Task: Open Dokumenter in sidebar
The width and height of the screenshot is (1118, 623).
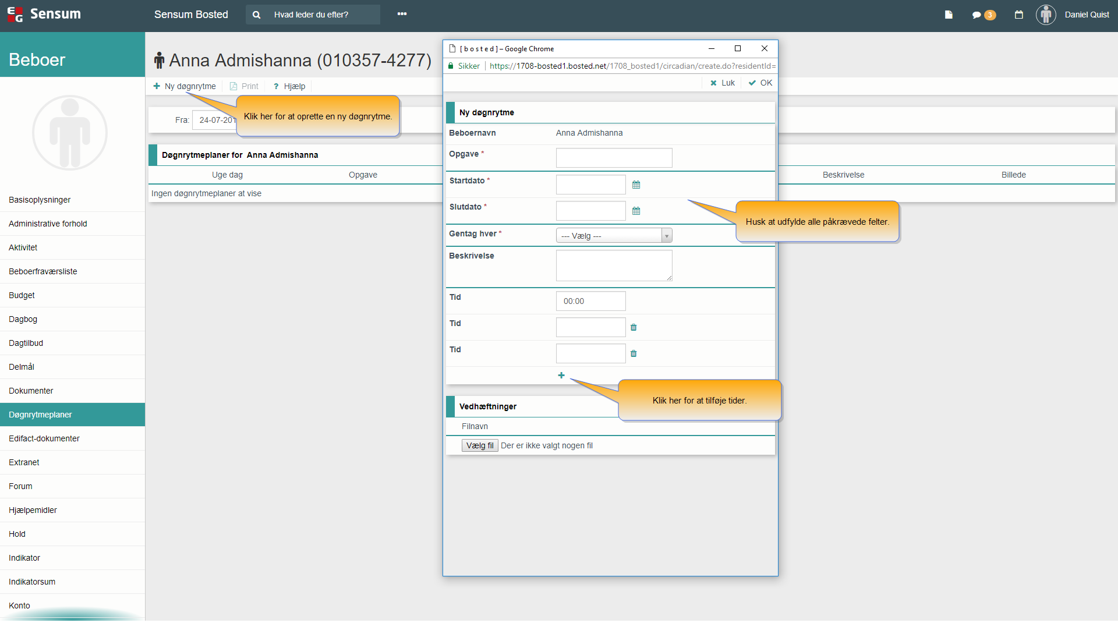Action: [72, 391]
